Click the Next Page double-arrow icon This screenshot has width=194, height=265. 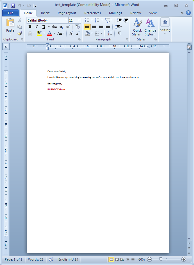(x=189, y=253)
